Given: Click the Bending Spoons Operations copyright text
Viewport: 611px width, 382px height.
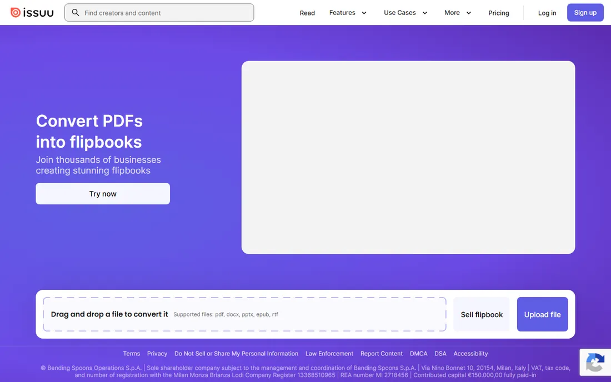Looking at the screenshot, I should [305, 371].
